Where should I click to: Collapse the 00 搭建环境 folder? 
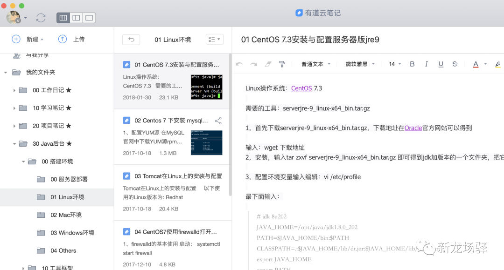23,162
